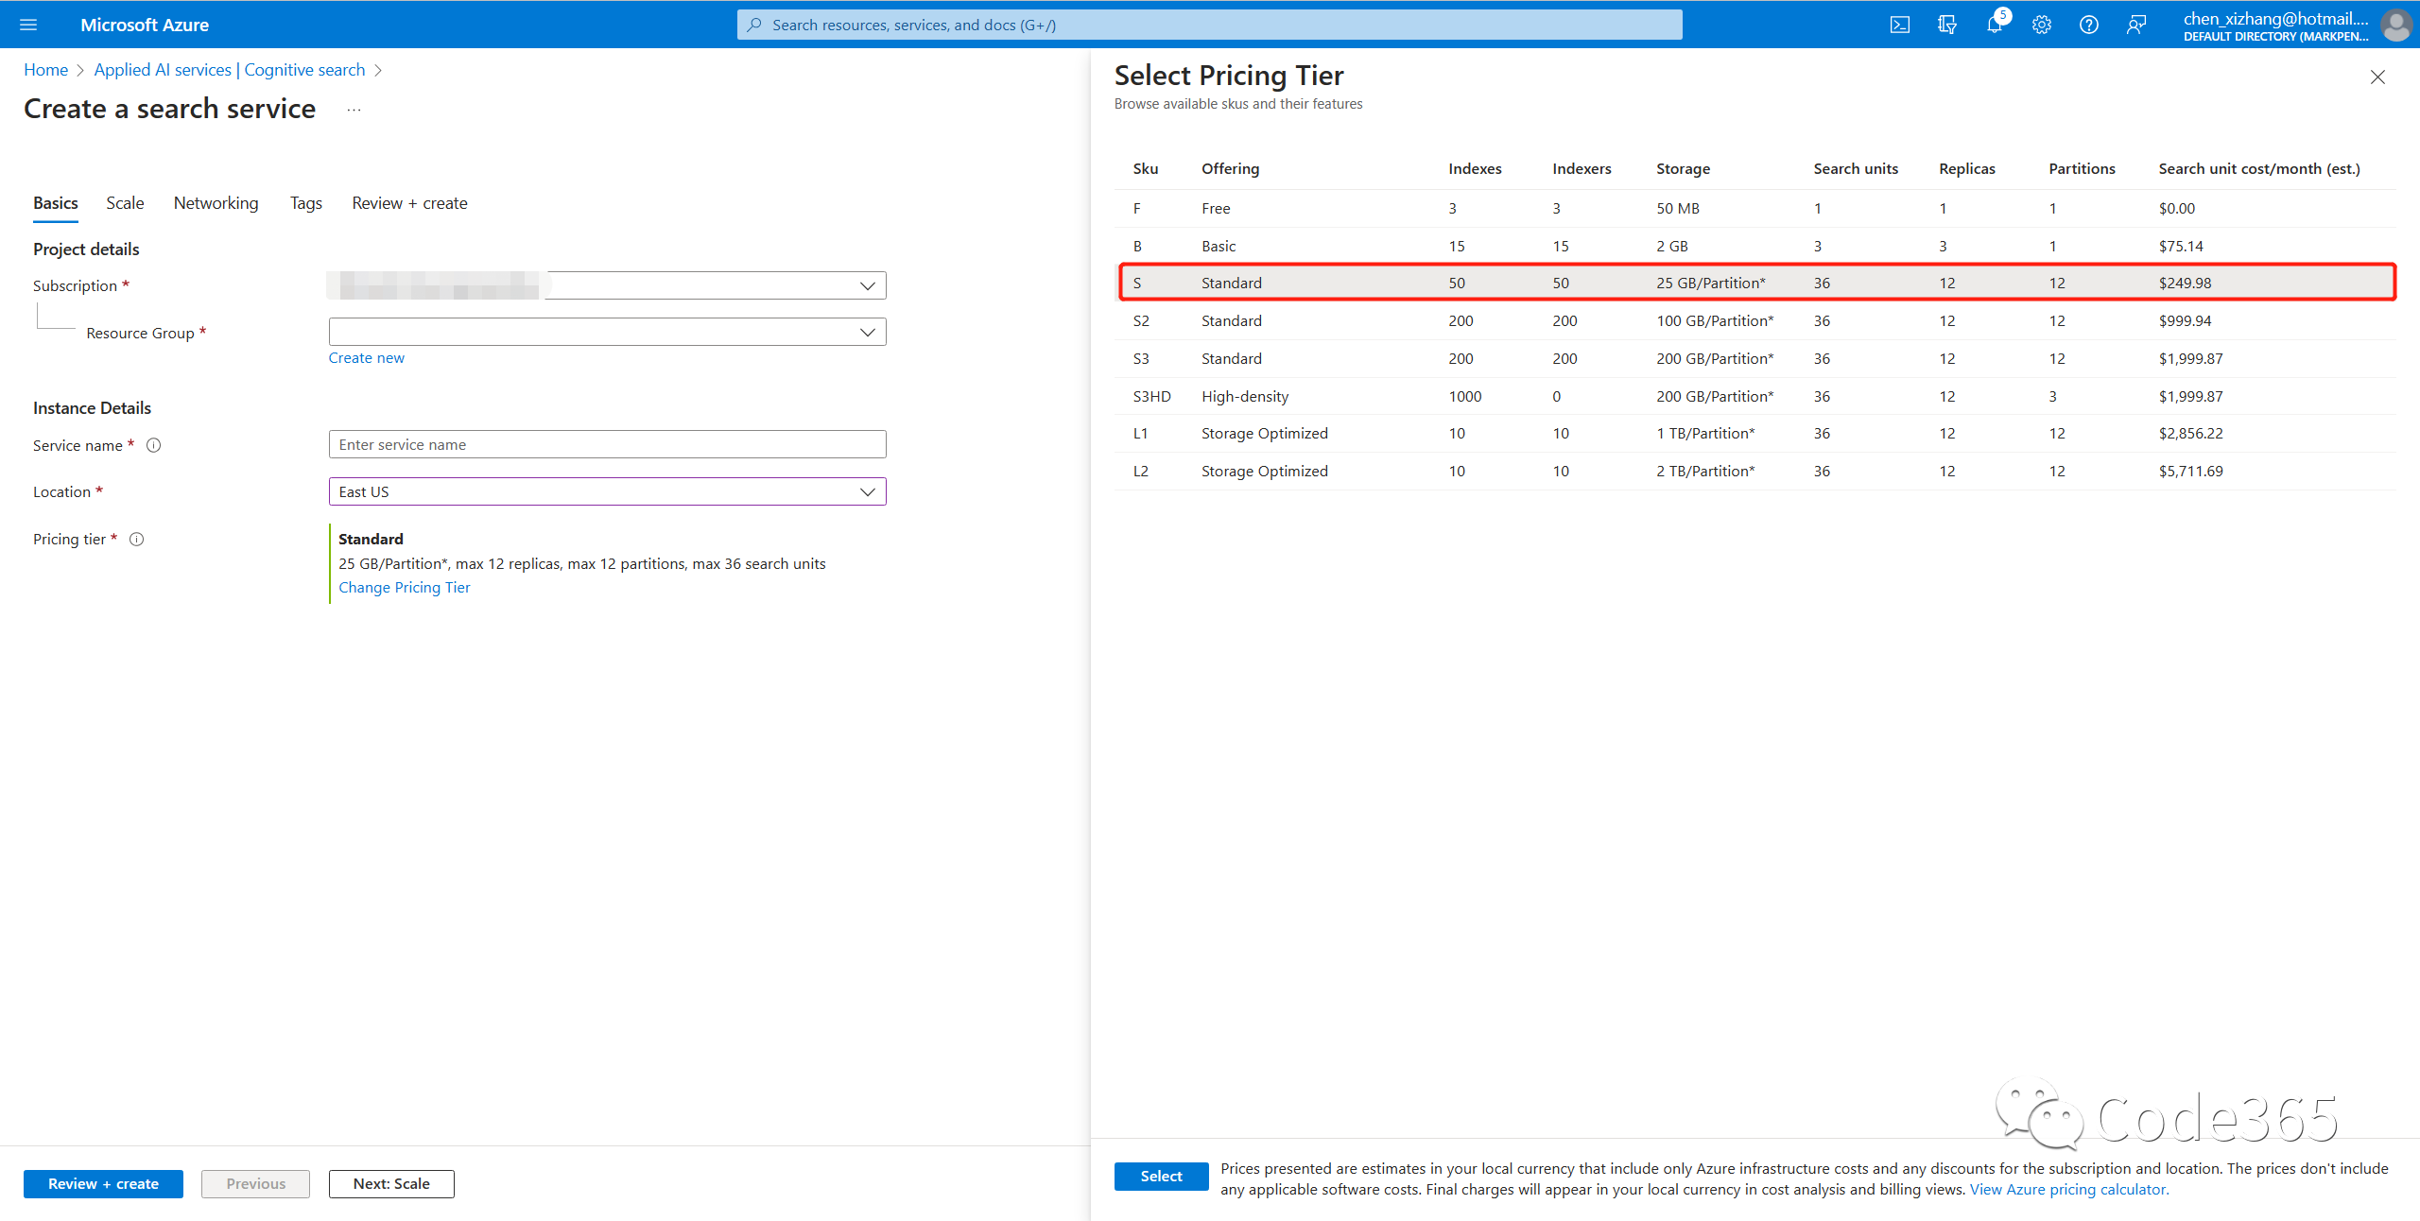Open the help menu
2420x1221 pixels.
(2088, 25)
